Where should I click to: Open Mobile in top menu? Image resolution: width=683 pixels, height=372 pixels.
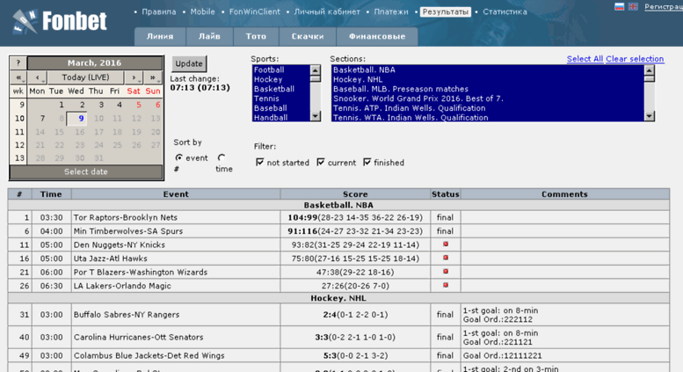(202, 11)
